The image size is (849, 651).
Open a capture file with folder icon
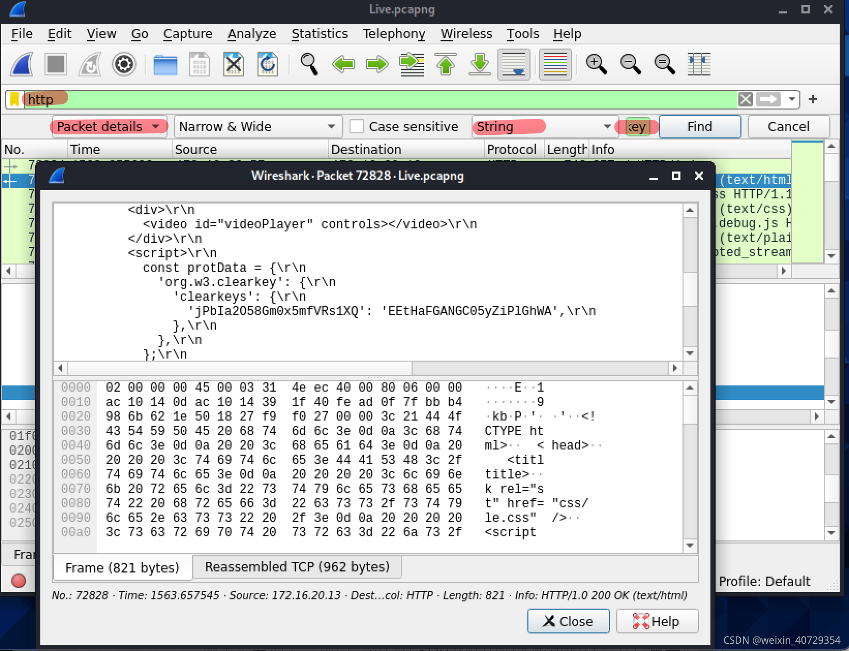(x=165, y=65)
